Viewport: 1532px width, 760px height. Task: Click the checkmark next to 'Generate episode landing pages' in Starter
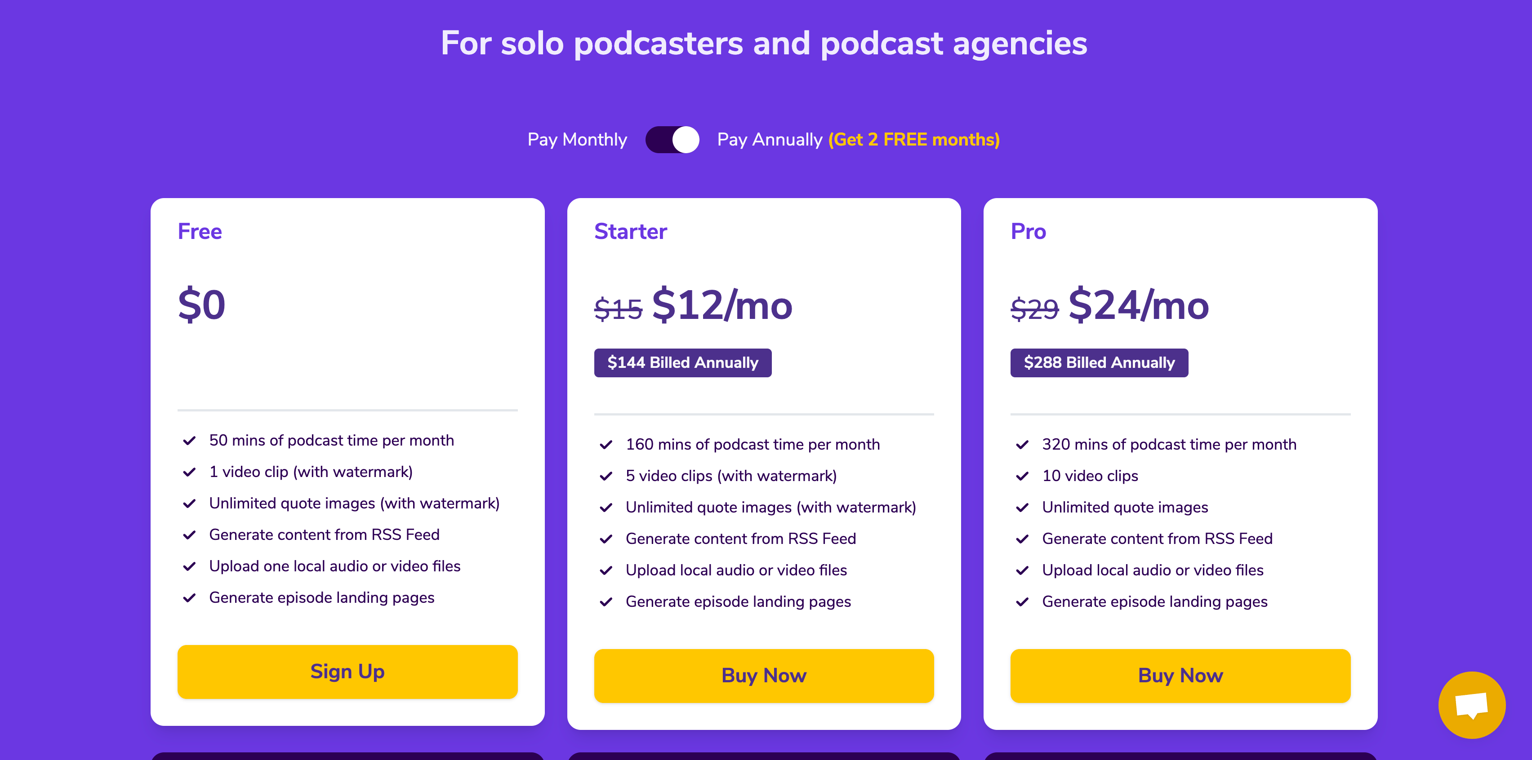pos(606,601)
